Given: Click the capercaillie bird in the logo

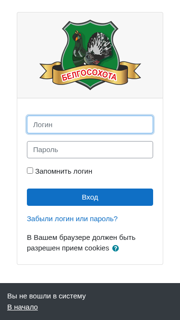Looking at the screenshot, I should (92, 48).
